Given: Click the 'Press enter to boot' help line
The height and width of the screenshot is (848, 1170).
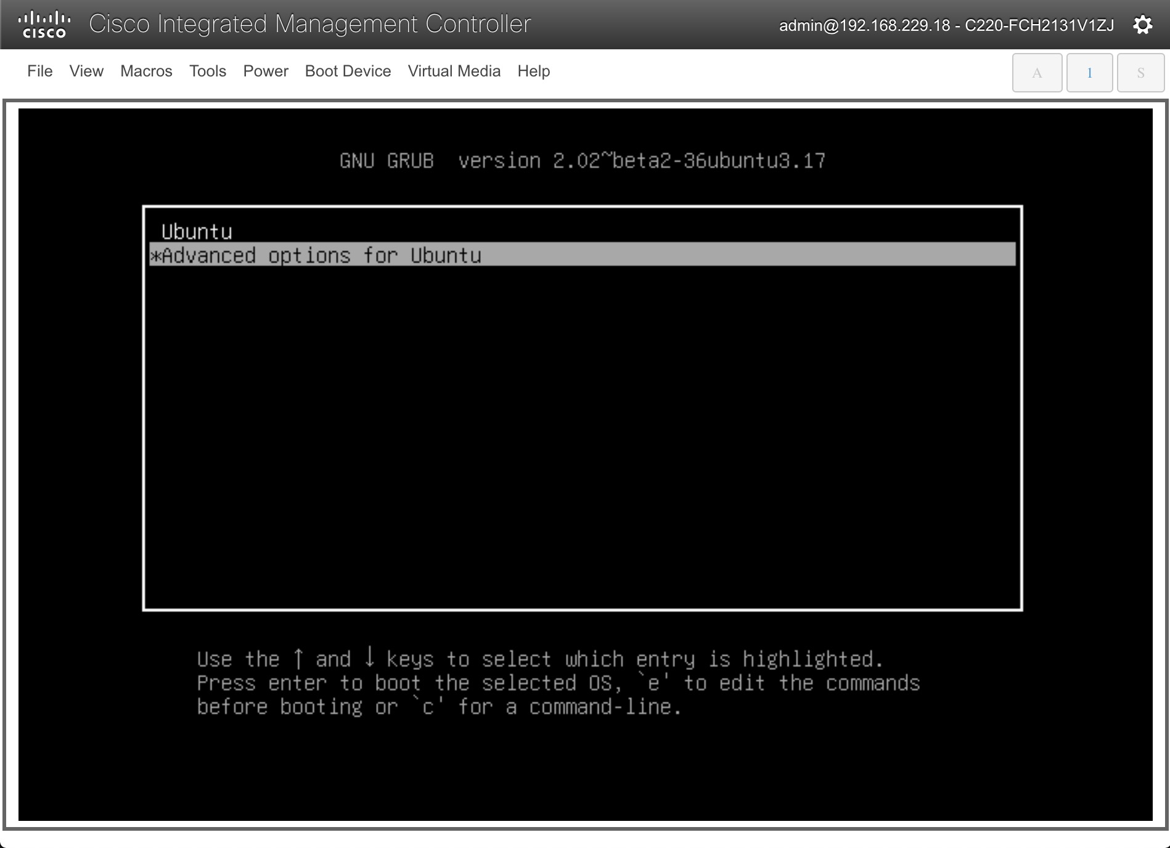Looking at the screenshot, I should 558,683.
